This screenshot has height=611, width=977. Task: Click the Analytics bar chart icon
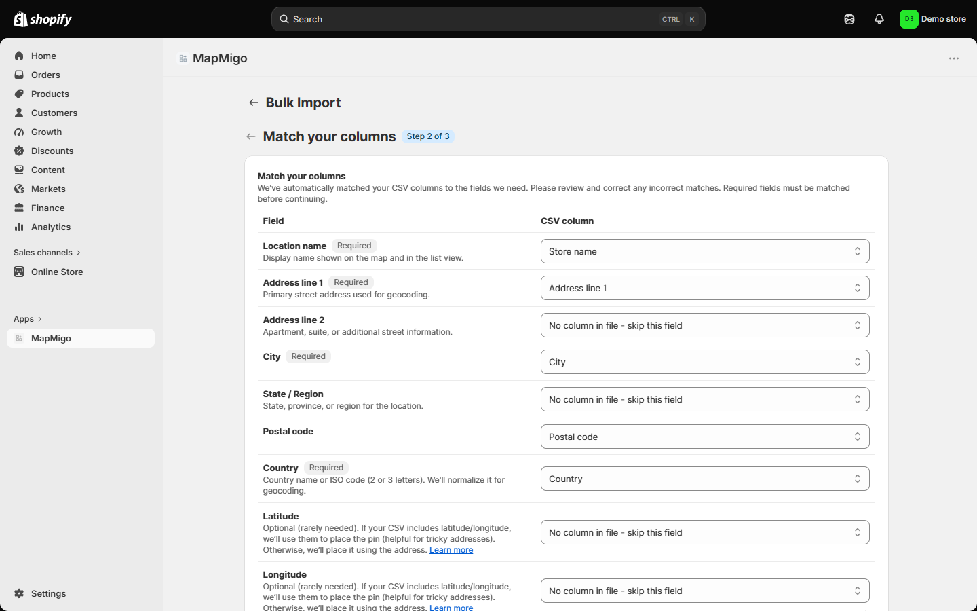point(19,227)
